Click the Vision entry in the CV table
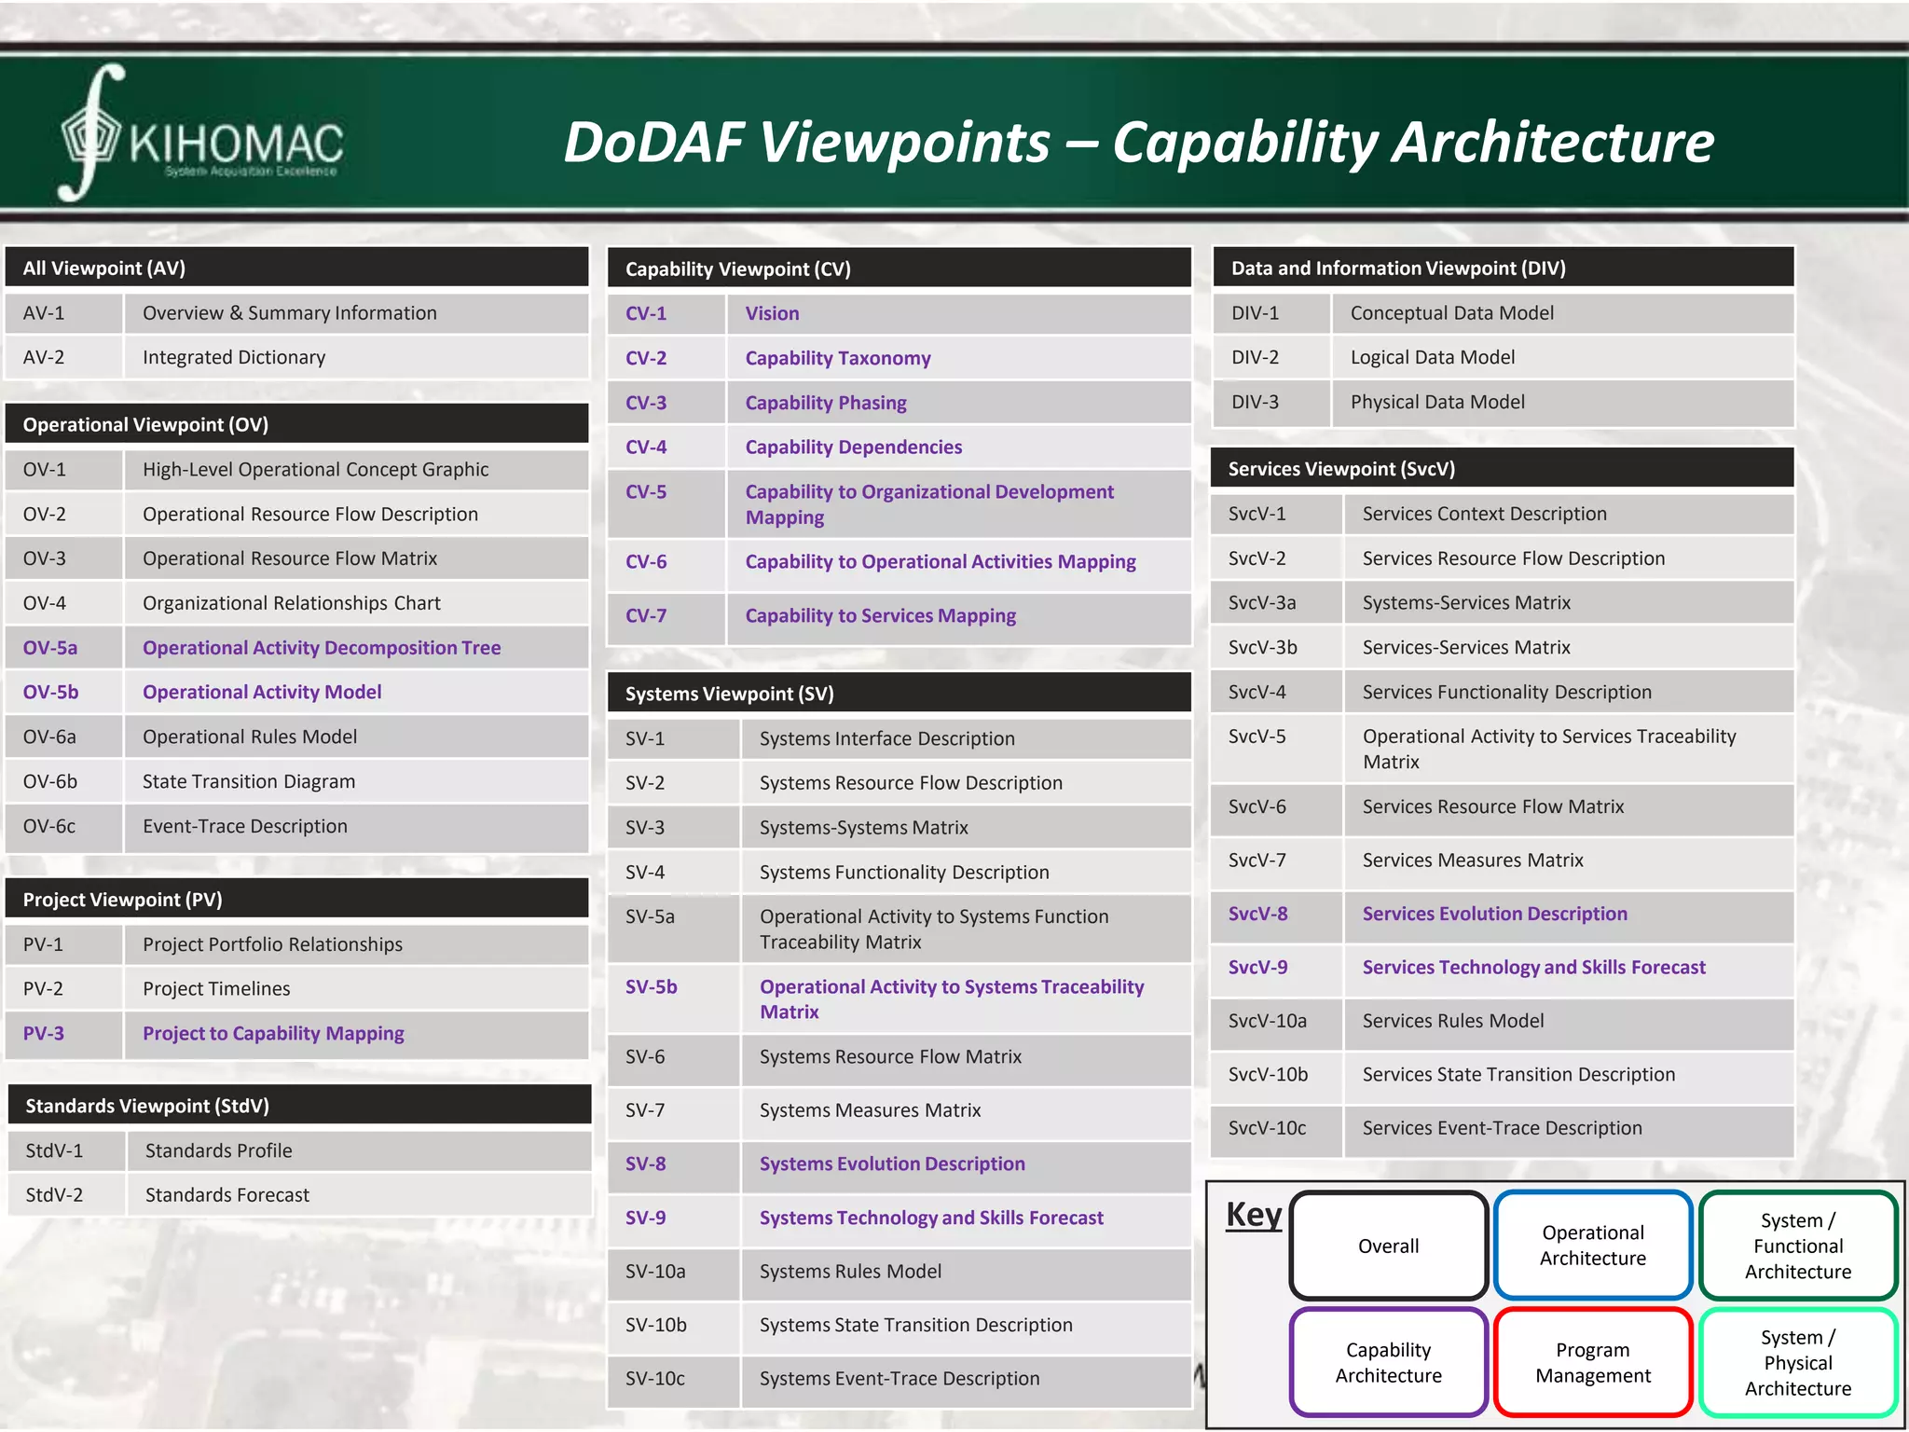The width and height of the screenshot is (1909, 1432). (x=772, y=313)
